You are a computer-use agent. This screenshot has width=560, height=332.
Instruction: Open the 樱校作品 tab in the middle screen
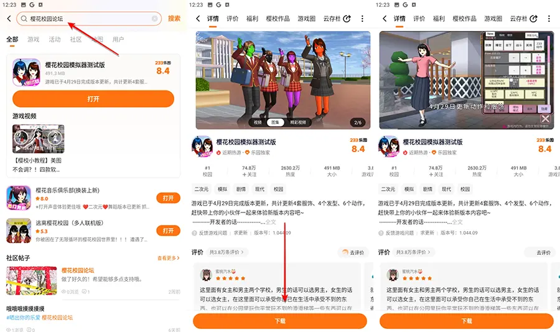pyautogui.click(x=278, y=19)
